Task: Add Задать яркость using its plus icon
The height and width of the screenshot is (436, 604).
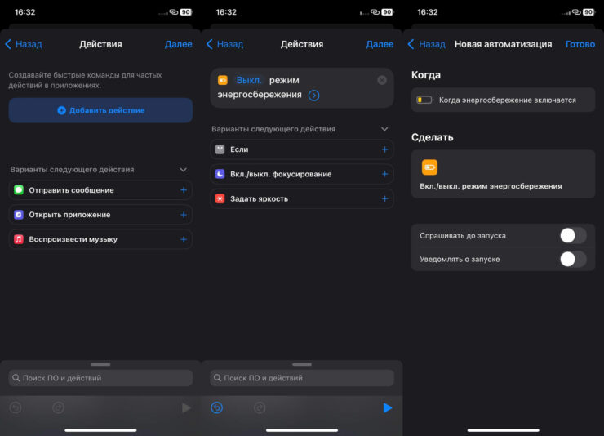Action: [x=384, y=198]
